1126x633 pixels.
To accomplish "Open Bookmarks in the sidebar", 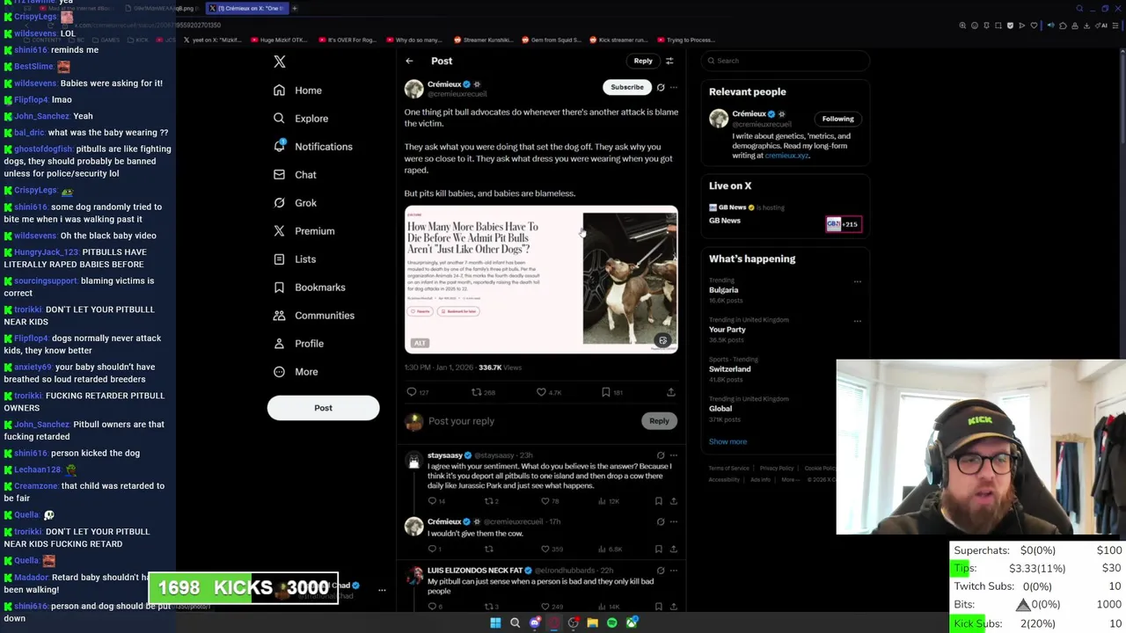I will [309, 287].
